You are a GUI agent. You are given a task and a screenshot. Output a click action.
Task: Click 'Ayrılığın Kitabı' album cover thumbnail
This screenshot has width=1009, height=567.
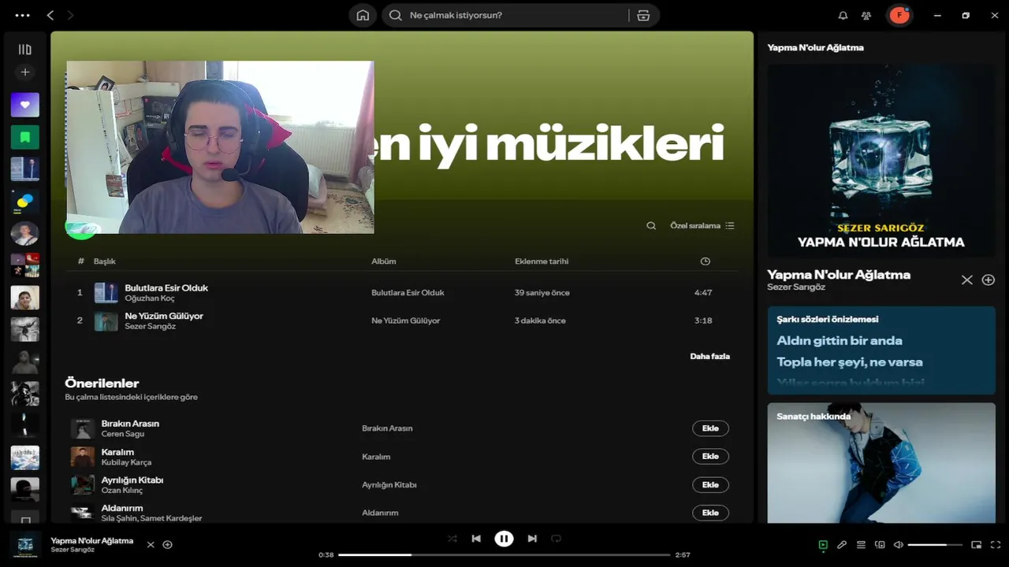point(83,485)
